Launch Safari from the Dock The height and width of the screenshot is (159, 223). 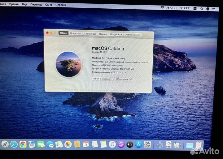tap(14, 144)
